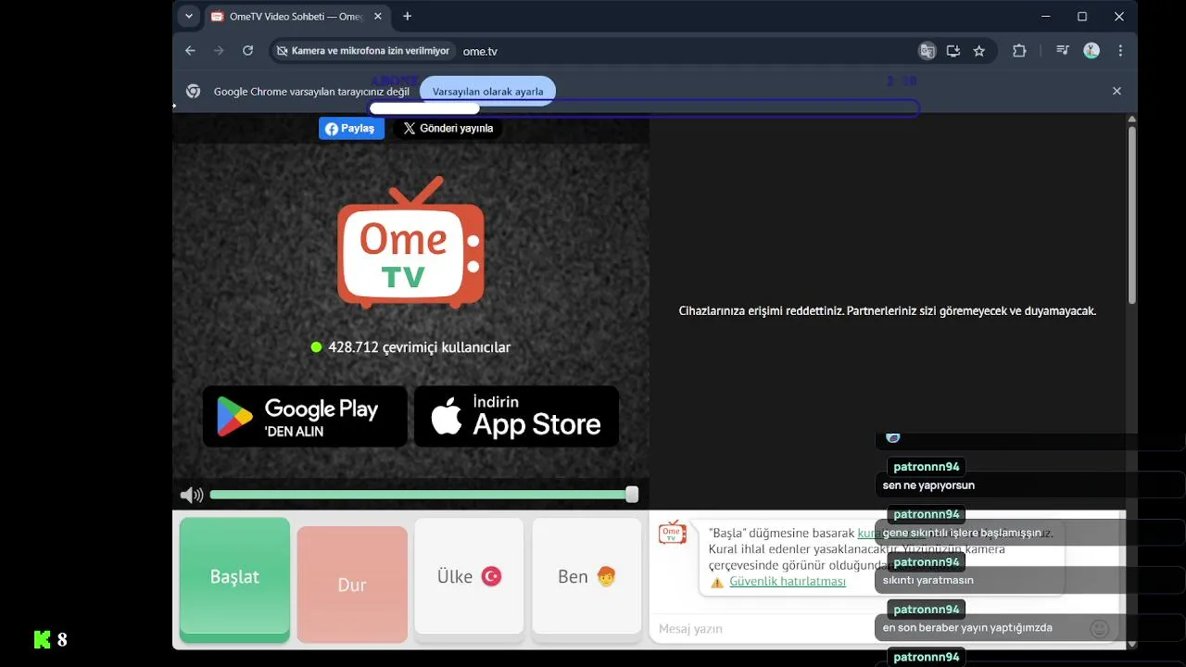Click the 428.712 çevrimiçi kullanıcılar counter
The width and height of the screenshot is (1186, 667).
pos(410,347)
